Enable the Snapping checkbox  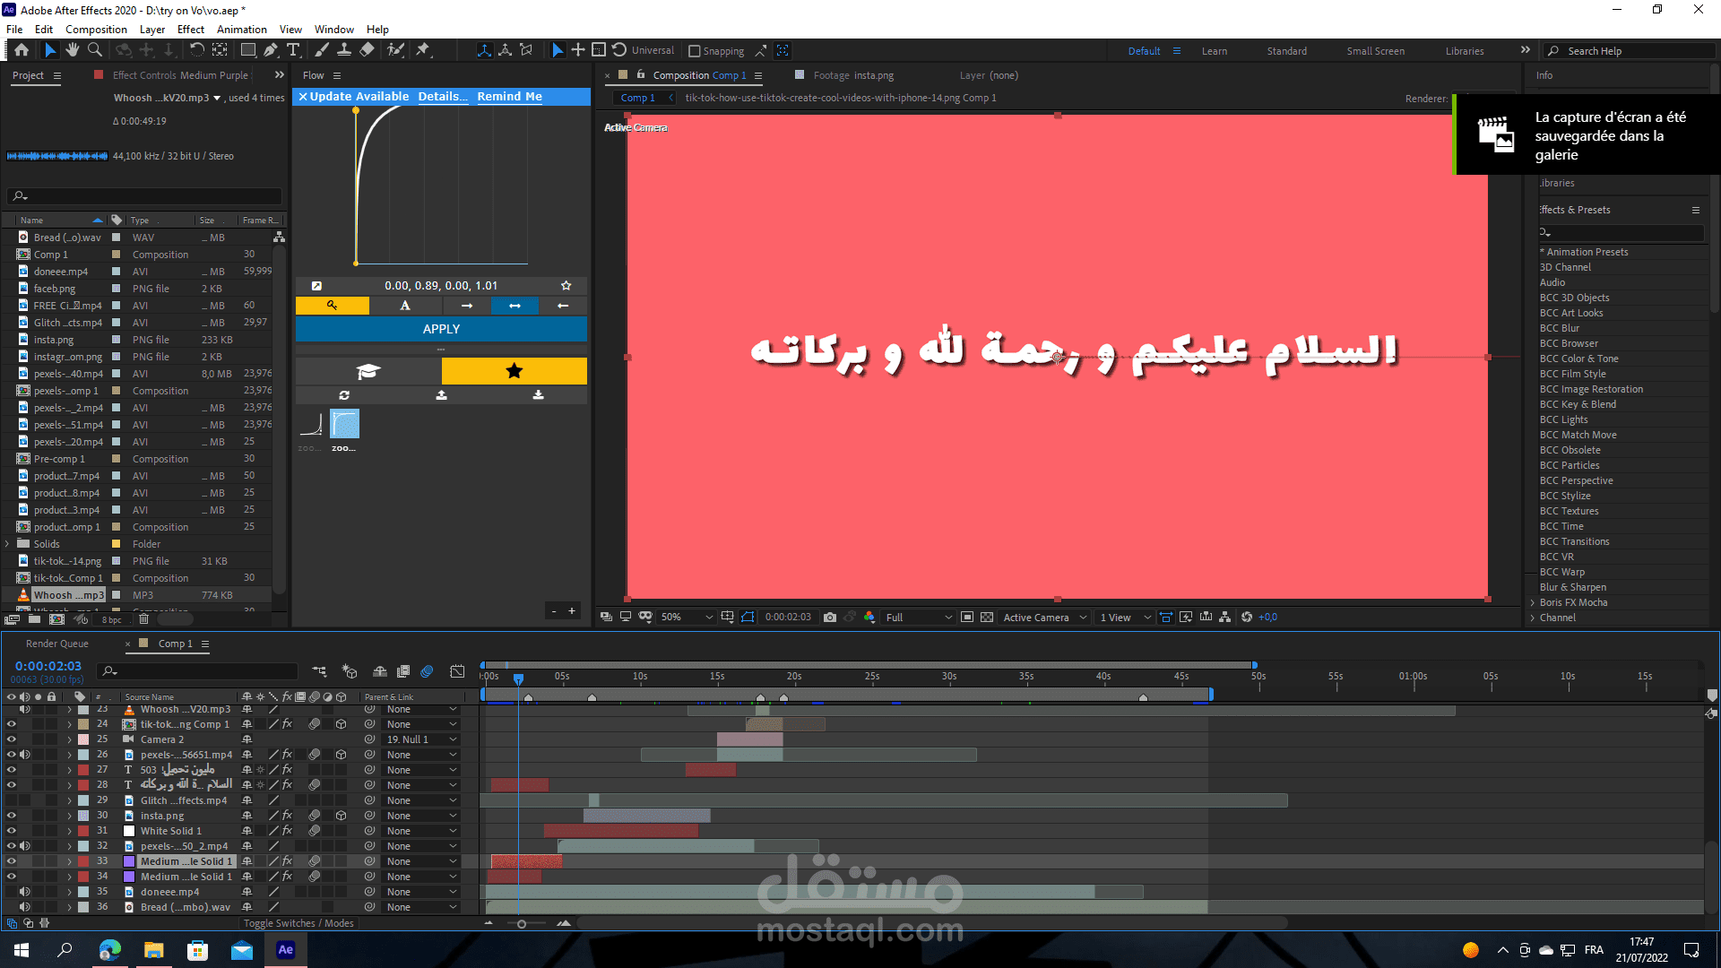pyautogui.click(x=694, y=51)
